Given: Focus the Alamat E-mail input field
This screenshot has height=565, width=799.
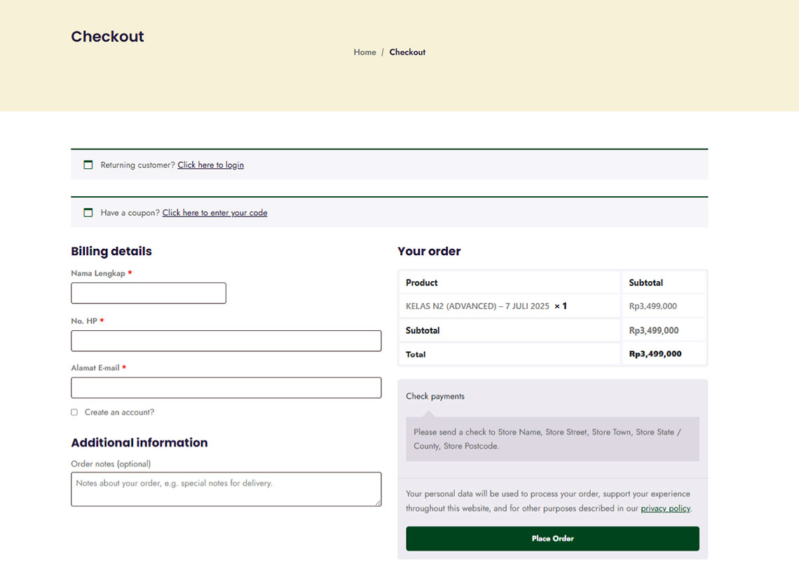Looking at the screenshot, I should (x=226, y=388).
